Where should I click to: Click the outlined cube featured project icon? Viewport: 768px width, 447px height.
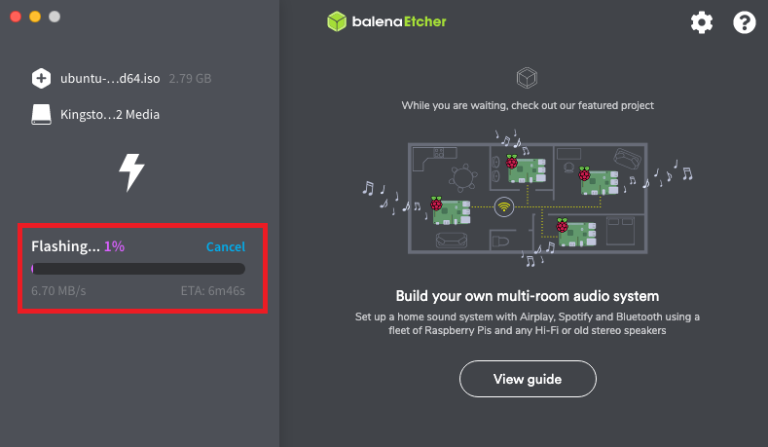tap(527, 78)
